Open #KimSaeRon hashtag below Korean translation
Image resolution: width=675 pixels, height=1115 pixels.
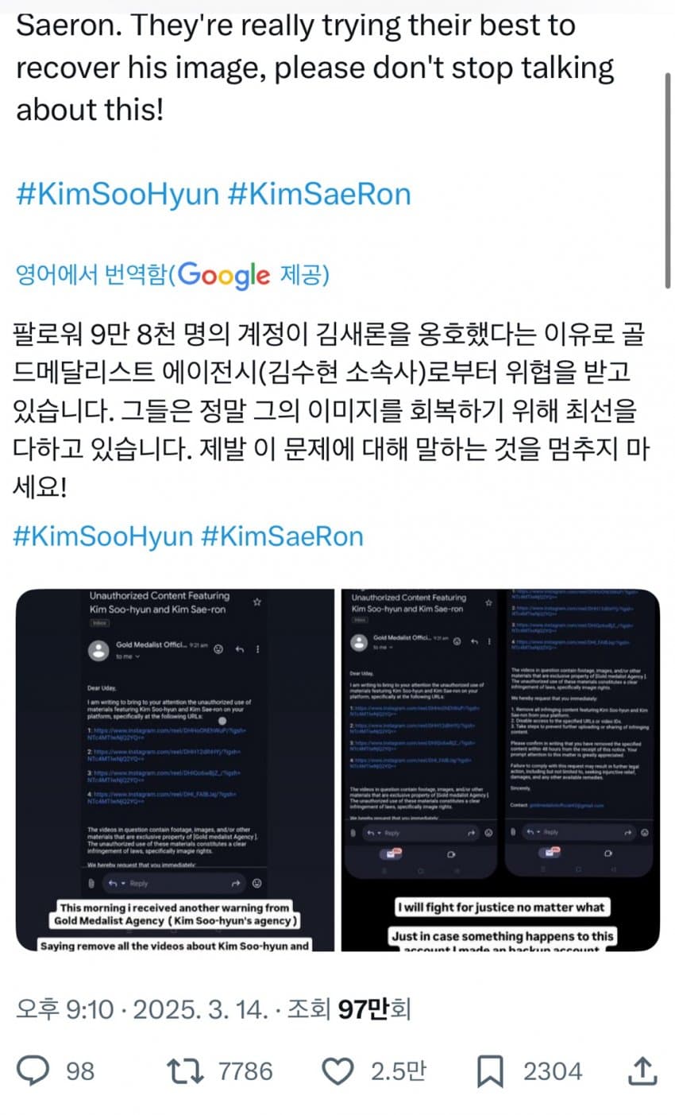pyautogui.click(x=282, y=536)
